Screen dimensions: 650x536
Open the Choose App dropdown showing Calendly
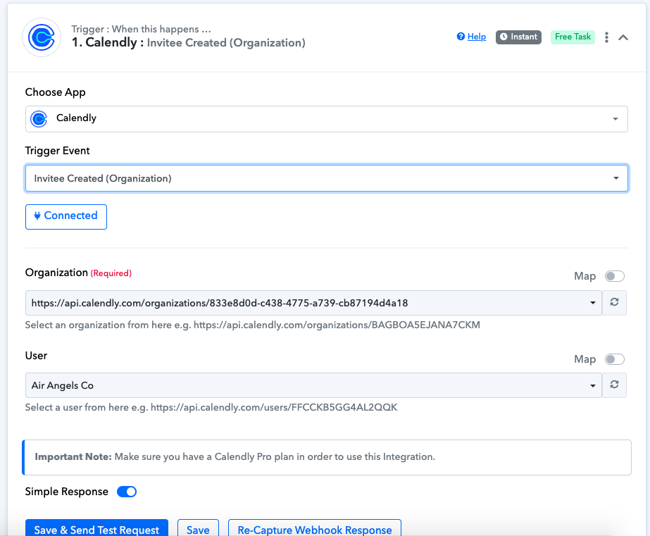point(326,119)
